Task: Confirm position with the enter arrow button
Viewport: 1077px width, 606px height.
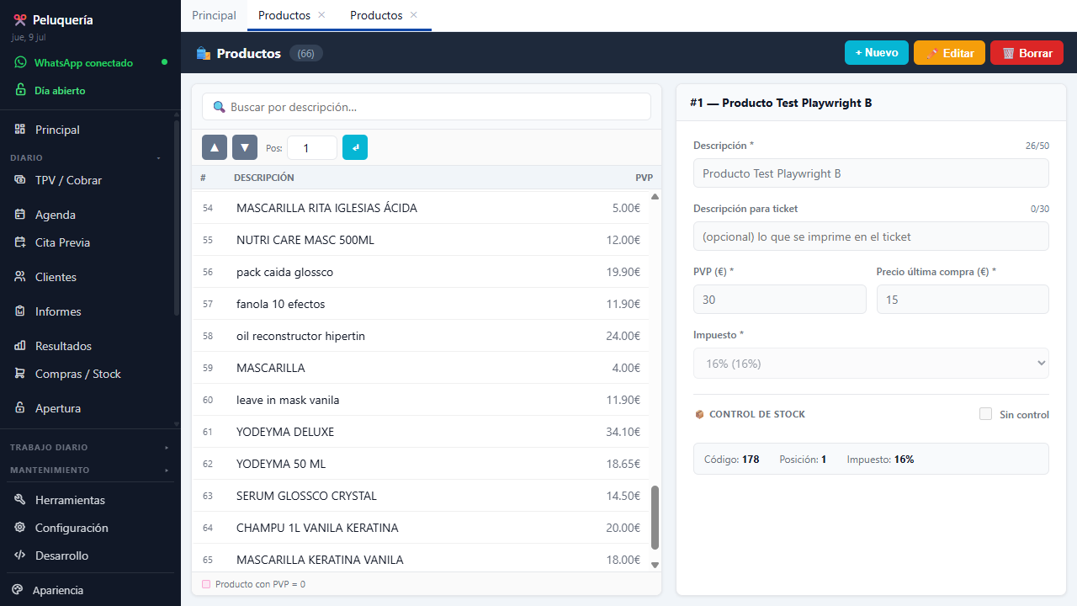Action: tap(355, 147)
